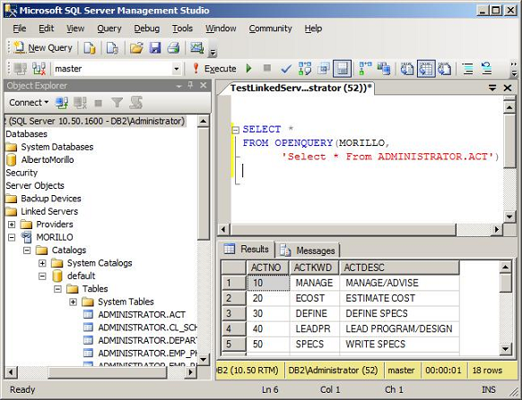Viewport: 522px width, 400px height.
Task: Select the ESTIMATE COST cell
Action: point(399,298)
